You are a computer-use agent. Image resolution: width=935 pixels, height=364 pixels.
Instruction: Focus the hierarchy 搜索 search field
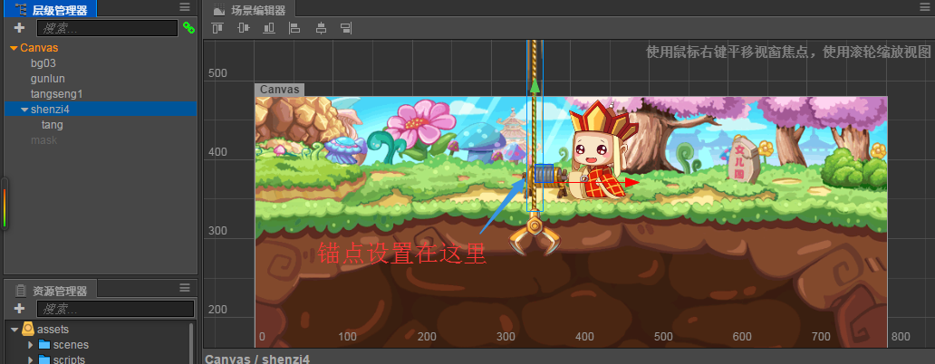[x=107, y=28]
